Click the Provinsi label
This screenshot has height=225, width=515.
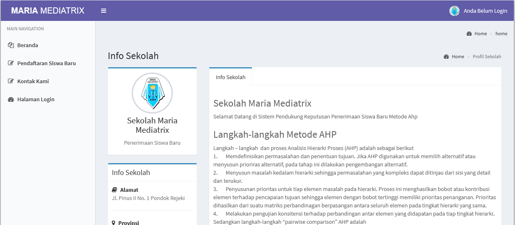pos(128,223)
